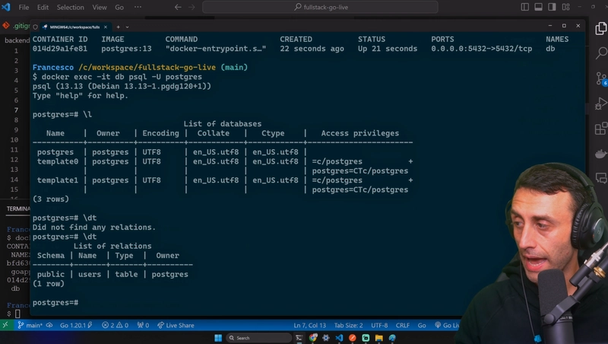Click 'template0' in the database list
This screenshot has height=344, width=608.
tap(58, 161)
